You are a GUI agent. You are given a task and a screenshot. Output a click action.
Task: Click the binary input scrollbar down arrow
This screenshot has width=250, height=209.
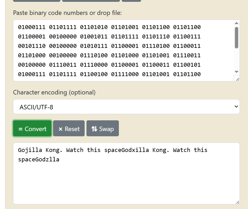[x=236, y=72]
